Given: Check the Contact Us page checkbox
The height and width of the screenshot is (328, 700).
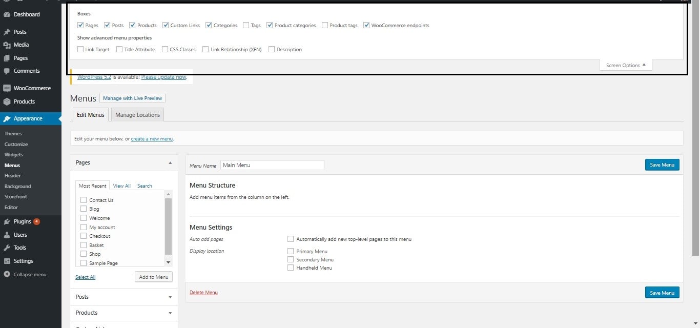Looking at the screenshot, I should click(84, 200).
